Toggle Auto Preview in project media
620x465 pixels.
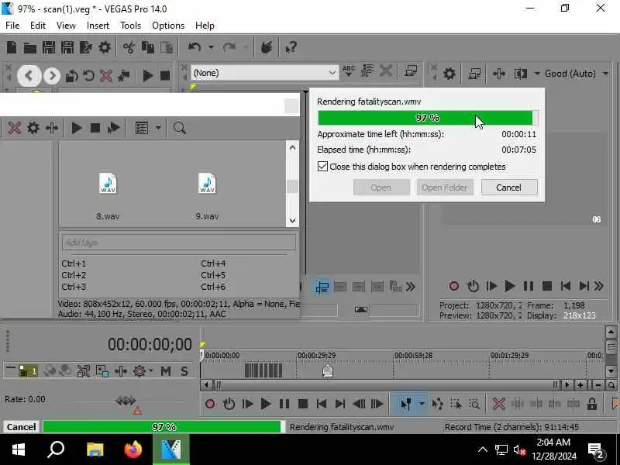pos(113,128)
